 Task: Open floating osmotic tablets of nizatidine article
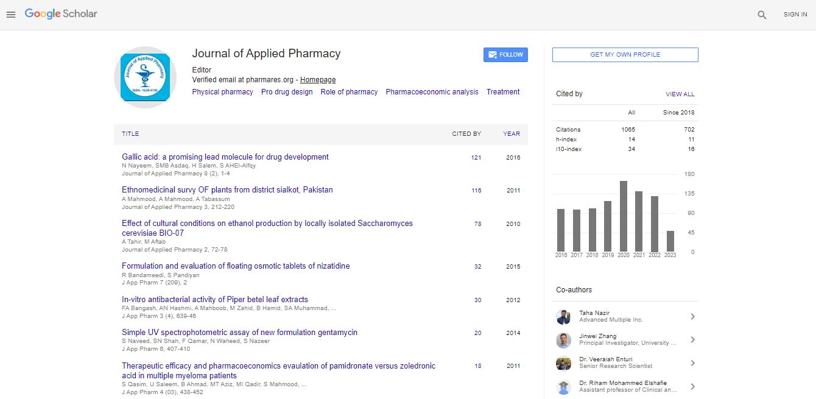coord(236,266)
